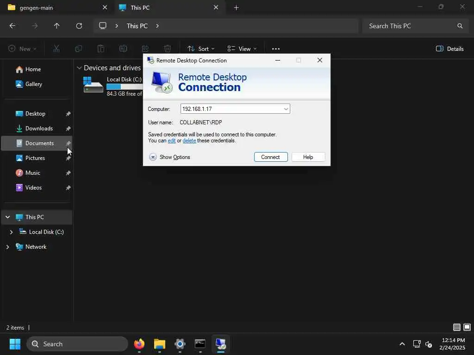Click This PC breadcrumb in address bar
The width and height of the screenshot is (474, 355).
click(x=137, y=26)
